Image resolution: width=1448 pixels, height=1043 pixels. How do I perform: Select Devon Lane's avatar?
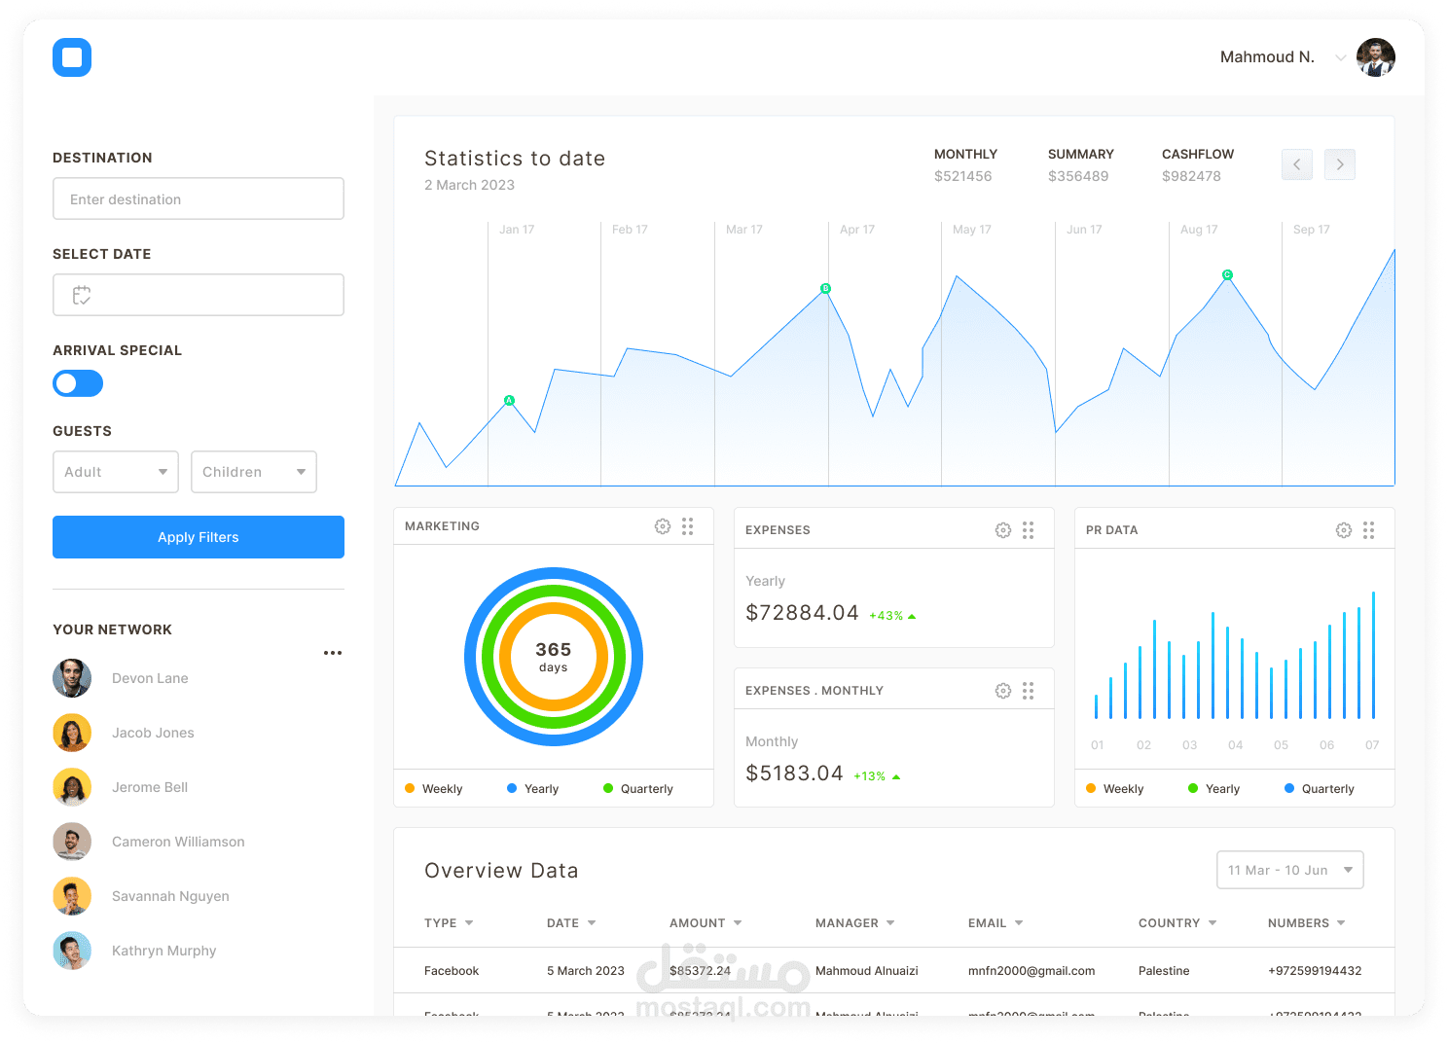point(72,678)
